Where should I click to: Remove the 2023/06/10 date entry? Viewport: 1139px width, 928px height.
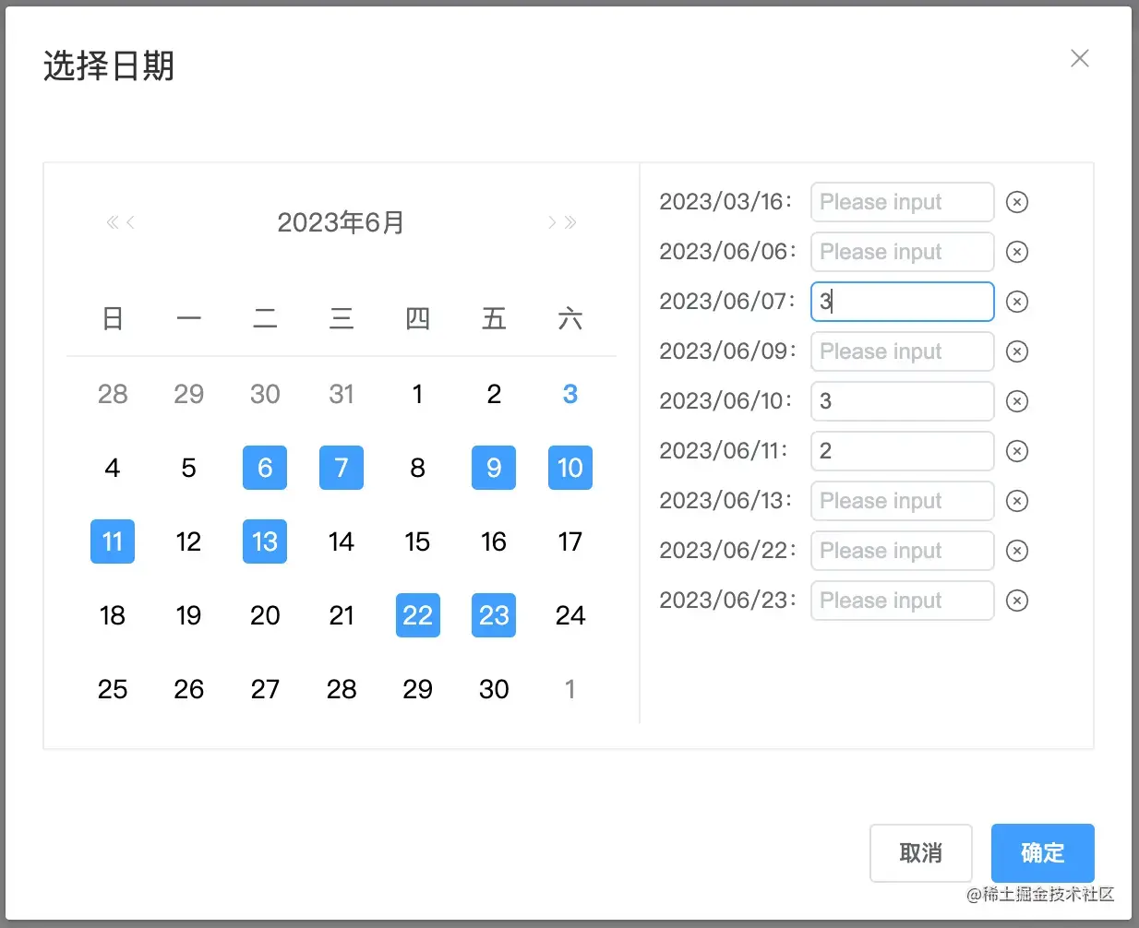coord(1016,401)
